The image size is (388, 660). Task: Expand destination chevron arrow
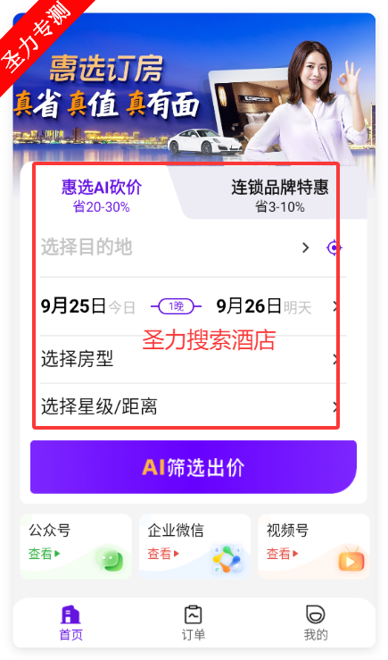(306, 248)
